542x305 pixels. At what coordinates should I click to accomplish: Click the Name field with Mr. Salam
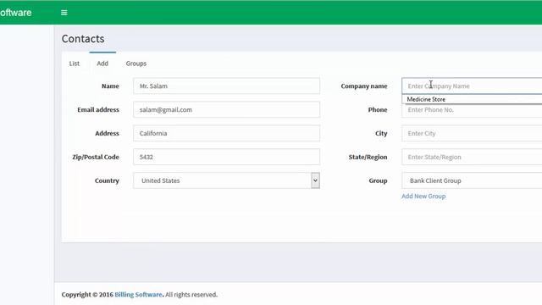click(x=226, y=86)
